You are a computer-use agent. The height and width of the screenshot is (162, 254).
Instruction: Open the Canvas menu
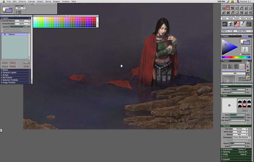coord(31,2)
